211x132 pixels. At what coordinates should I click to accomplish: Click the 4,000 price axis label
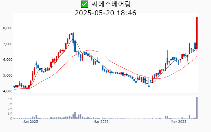click(x=8, y=91)
